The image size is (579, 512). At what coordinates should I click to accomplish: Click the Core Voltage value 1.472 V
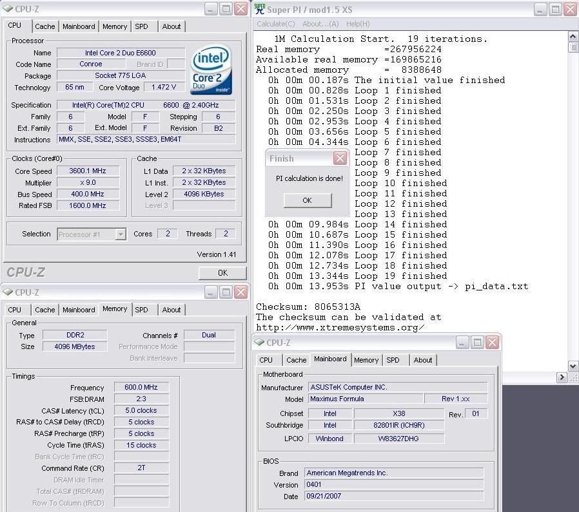164,87
